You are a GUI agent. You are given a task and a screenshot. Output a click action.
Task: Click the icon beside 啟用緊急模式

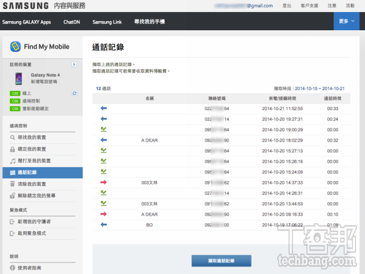[x=13, y=233]
